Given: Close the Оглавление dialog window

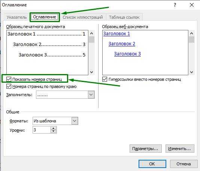Looking at the screenshot, I should click(192, 5).
